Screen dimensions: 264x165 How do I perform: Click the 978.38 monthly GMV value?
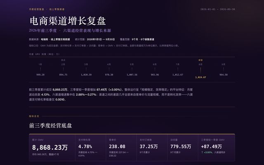(109, 75)
